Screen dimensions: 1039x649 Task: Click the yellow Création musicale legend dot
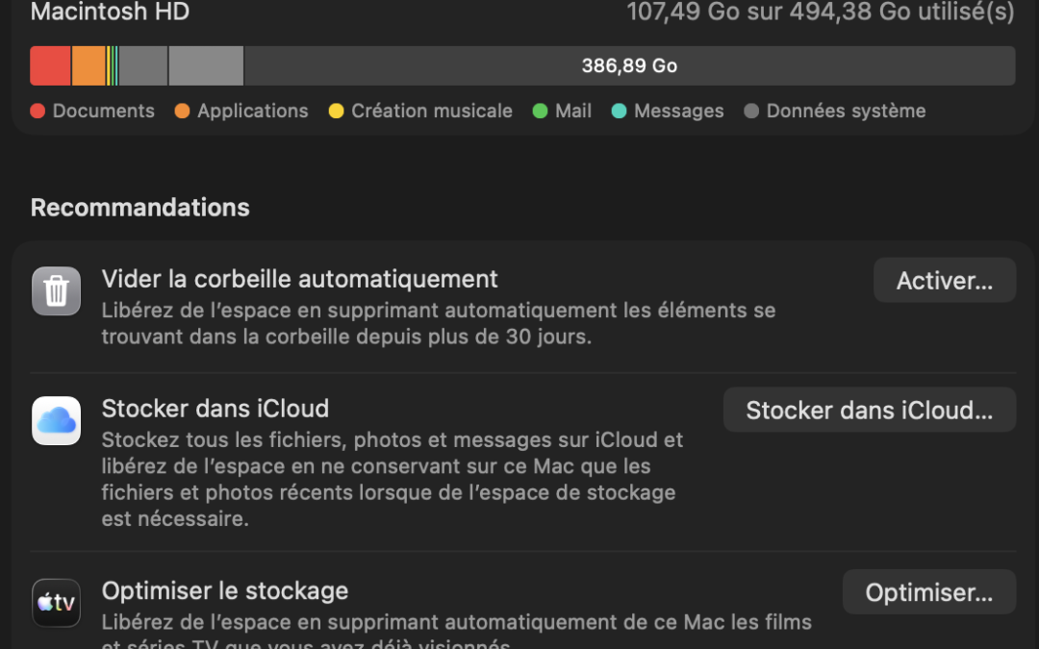pyautogui.click(x=336, y=112)
